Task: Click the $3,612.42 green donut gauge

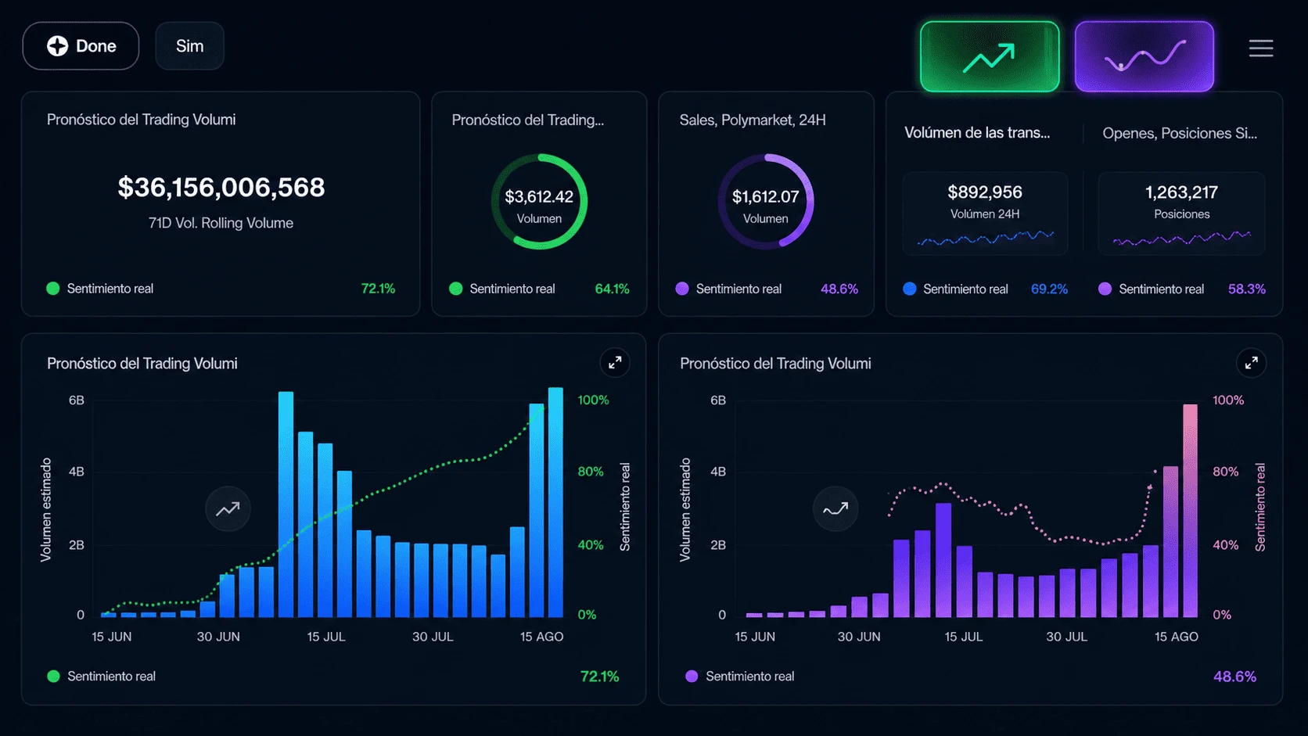Action: (x=539, y=202)
